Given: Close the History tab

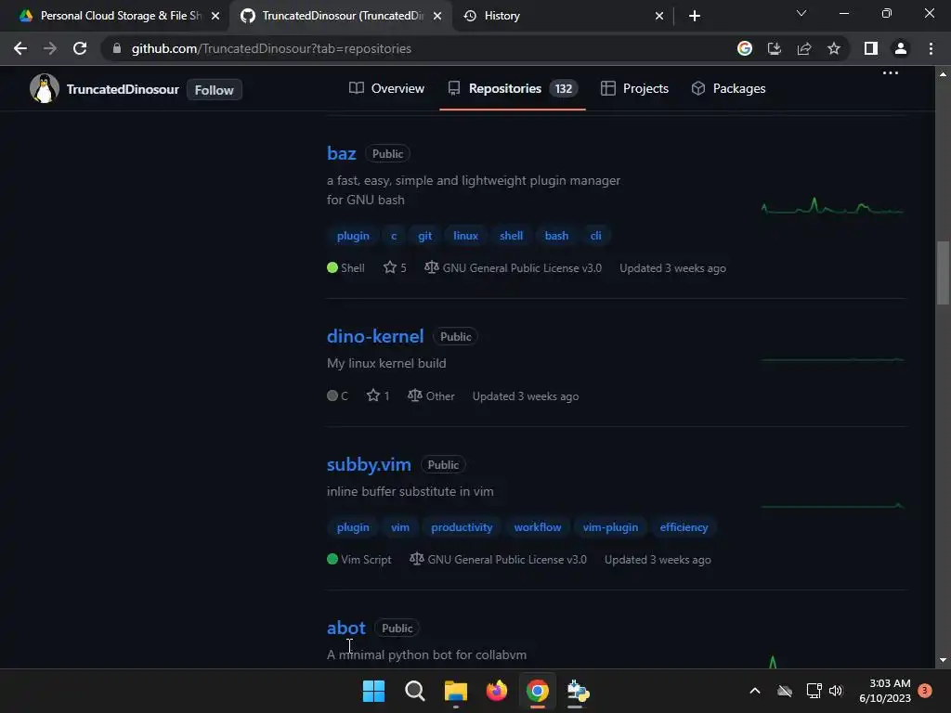Looking at the screenshot, I should [659, 16].
